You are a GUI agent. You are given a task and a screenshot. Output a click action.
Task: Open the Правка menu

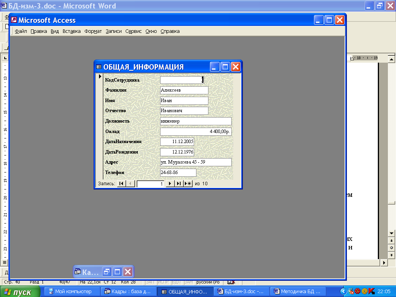point(39,31)
